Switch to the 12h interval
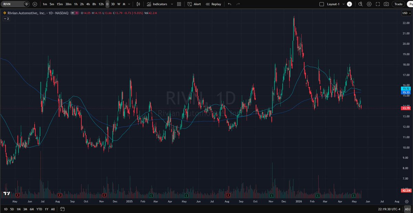 pos(101,4)
